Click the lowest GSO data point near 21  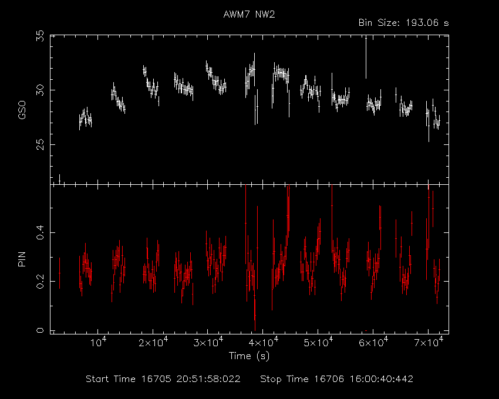click(x=59, y=180)
